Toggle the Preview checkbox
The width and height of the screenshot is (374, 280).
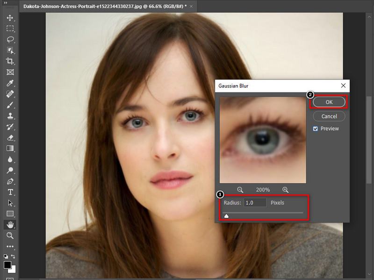click(x=315, y=129)
